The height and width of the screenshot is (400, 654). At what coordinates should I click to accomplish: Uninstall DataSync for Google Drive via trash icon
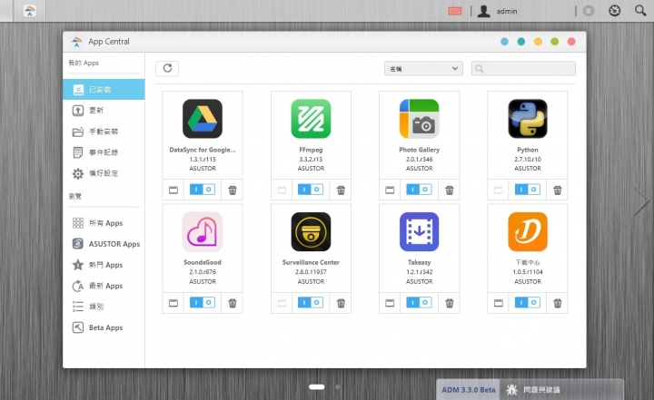pos(233,190)
